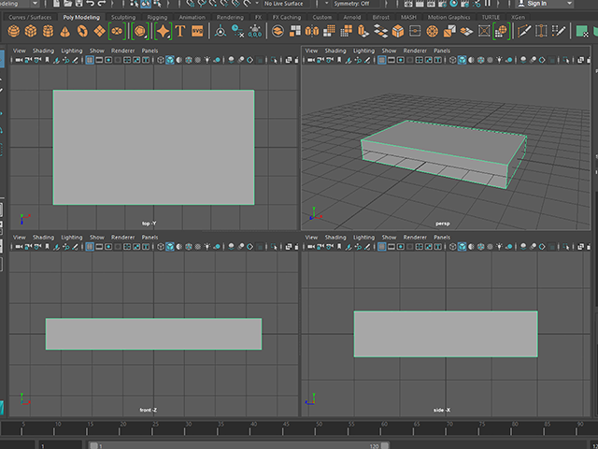Click Select Camera icon in top view panel
This screenshot has width=598, height=449.
point(19,60)
